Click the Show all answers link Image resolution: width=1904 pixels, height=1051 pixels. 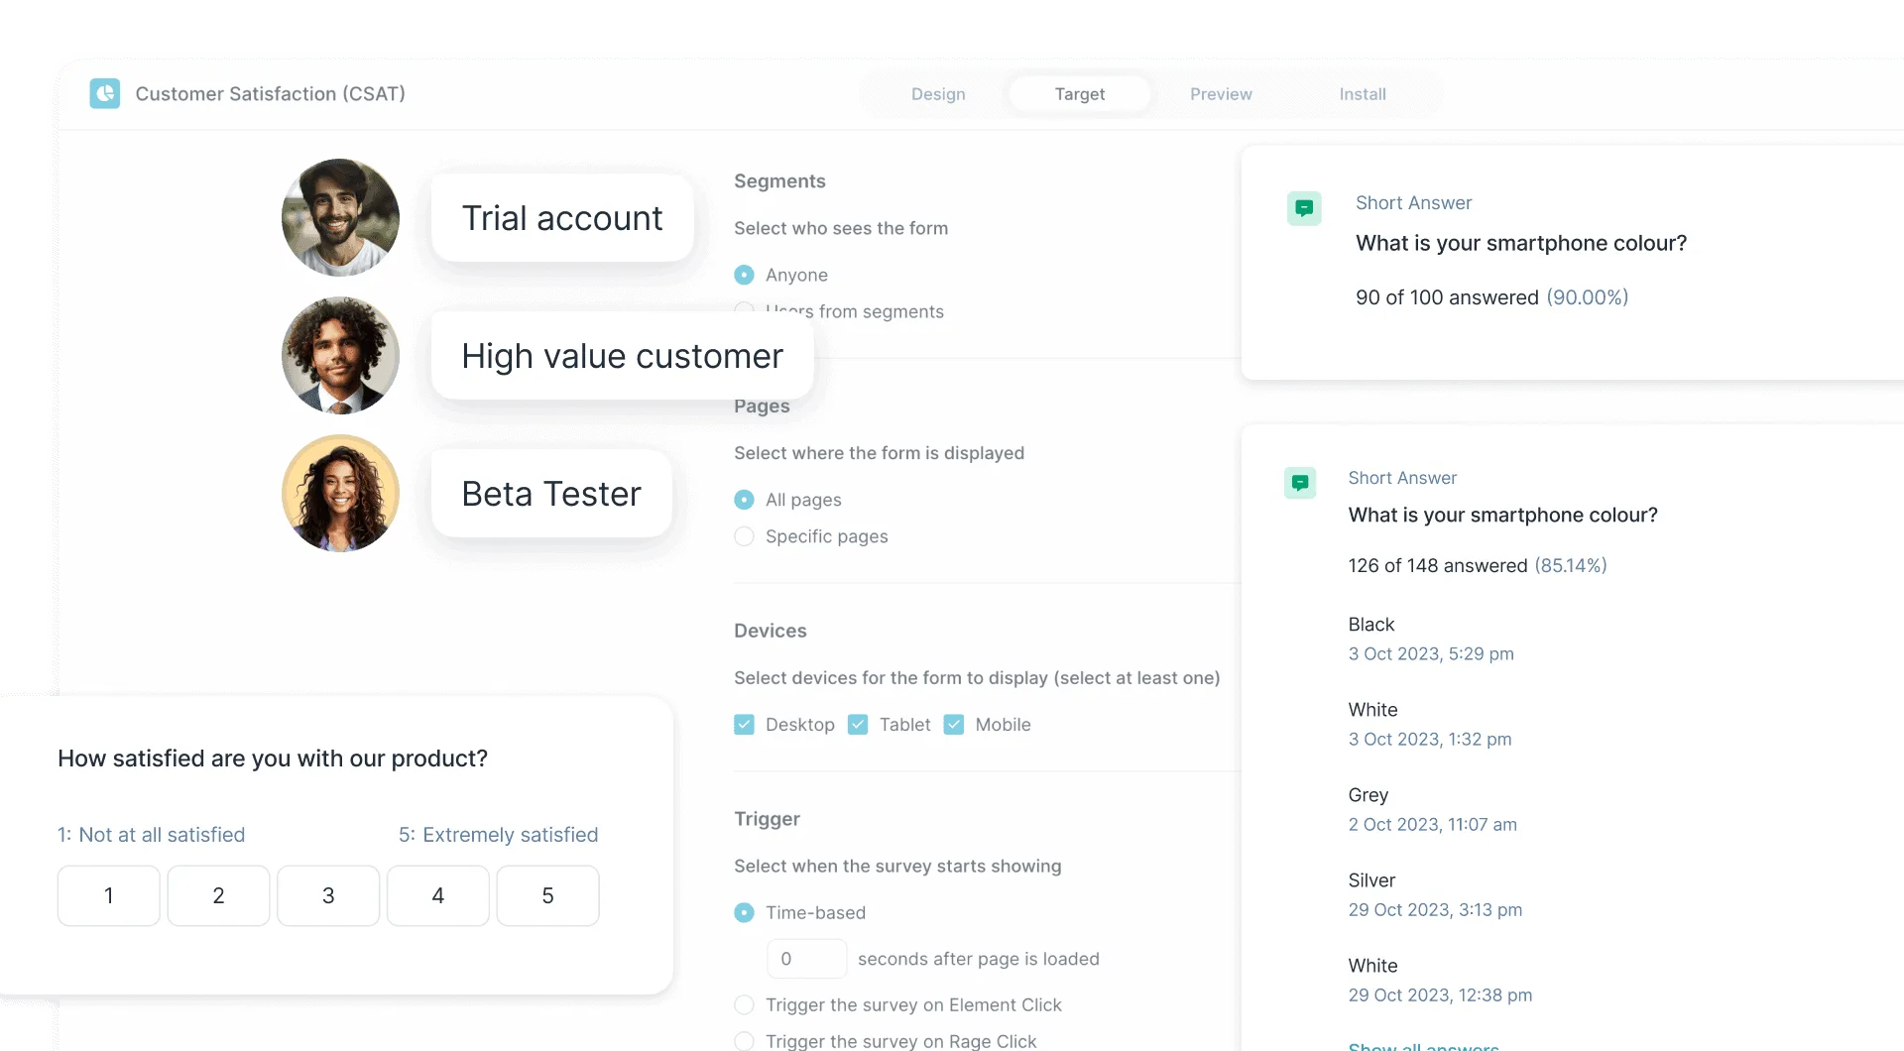1422,1046
